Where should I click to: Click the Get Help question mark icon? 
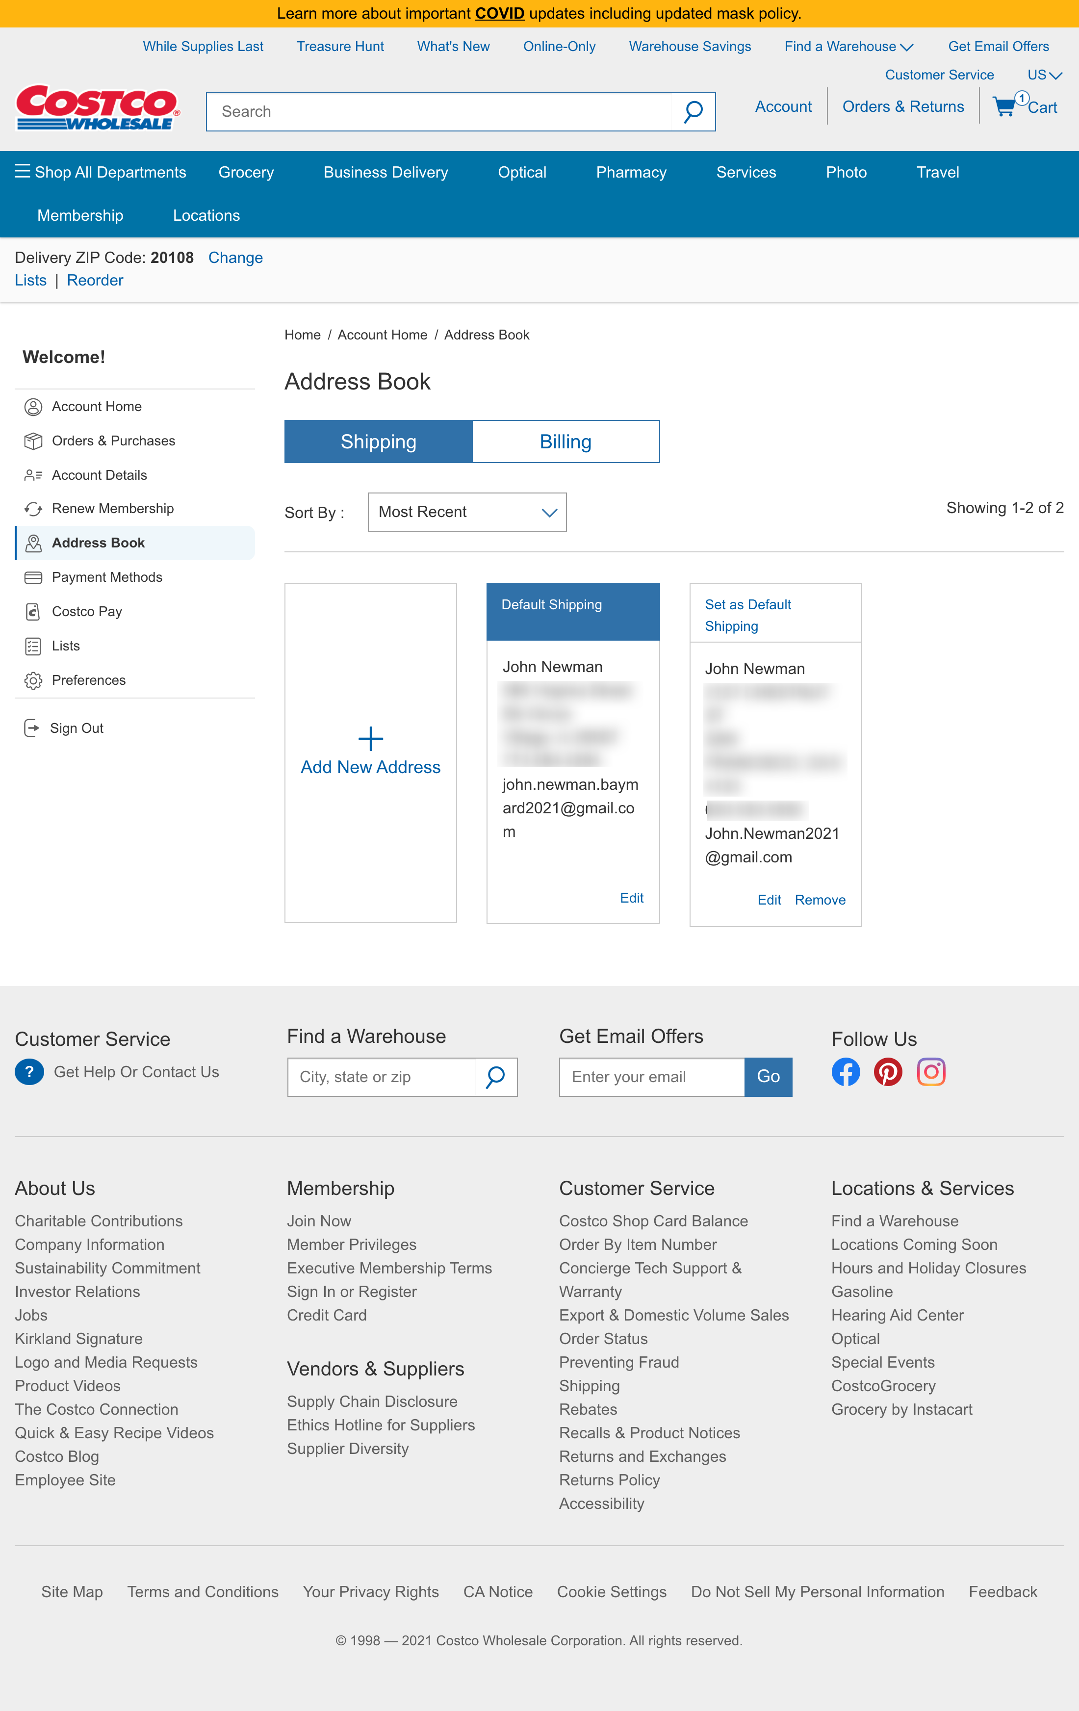coord(29,1071)
